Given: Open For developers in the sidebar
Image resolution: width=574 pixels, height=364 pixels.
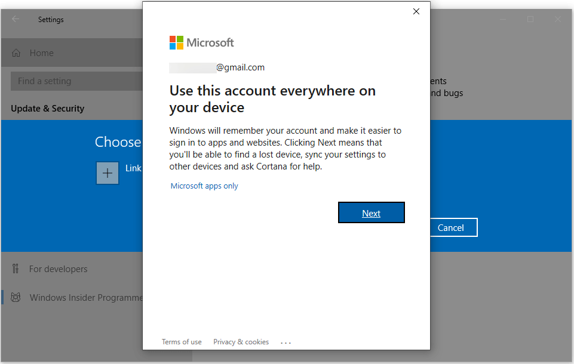Looking at the screenshot, I should click(x=58, y=269).
